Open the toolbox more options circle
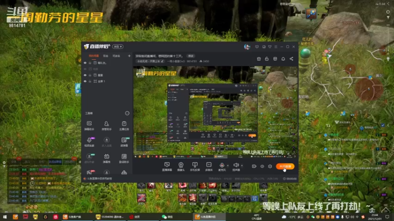 click(x=127, y=113)
